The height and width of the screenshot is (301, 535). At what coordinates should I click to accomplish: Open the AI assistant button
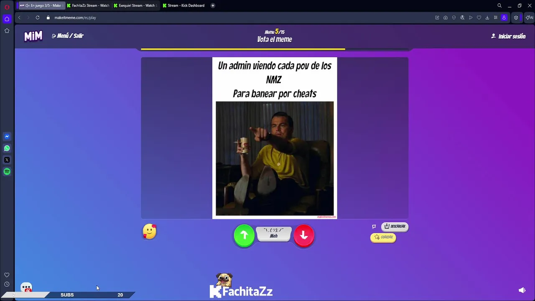529,18
